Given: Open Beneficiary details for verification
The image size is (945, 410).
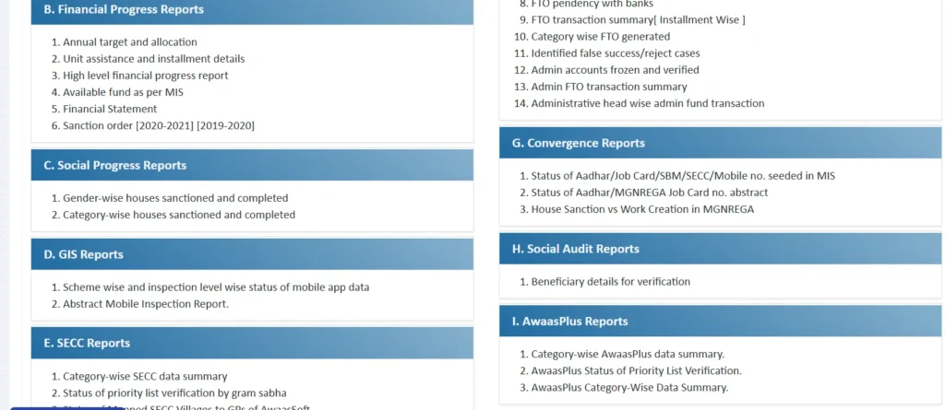Looking at the screenshot, I should tap(610, 282).
